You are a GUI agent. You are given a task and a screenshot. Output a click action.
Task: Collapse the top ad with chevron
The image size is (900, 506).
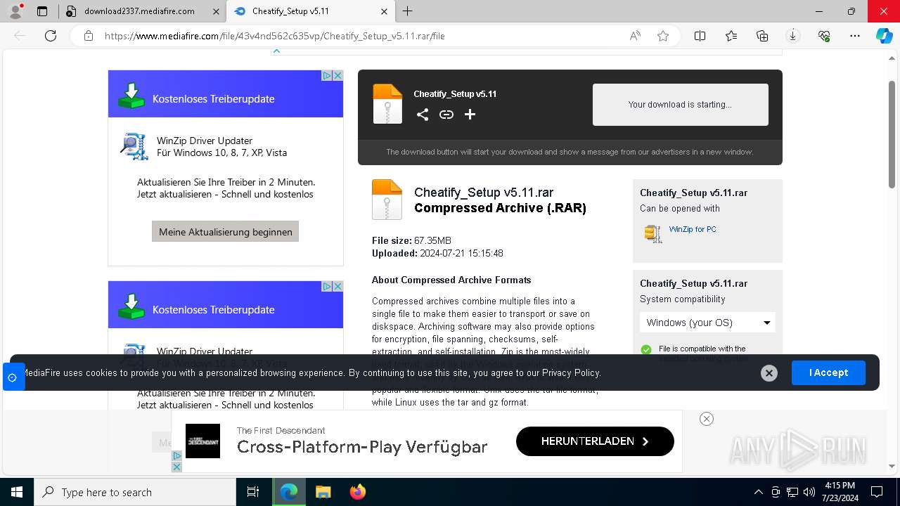pyautogui.click(x=276, y=51)
